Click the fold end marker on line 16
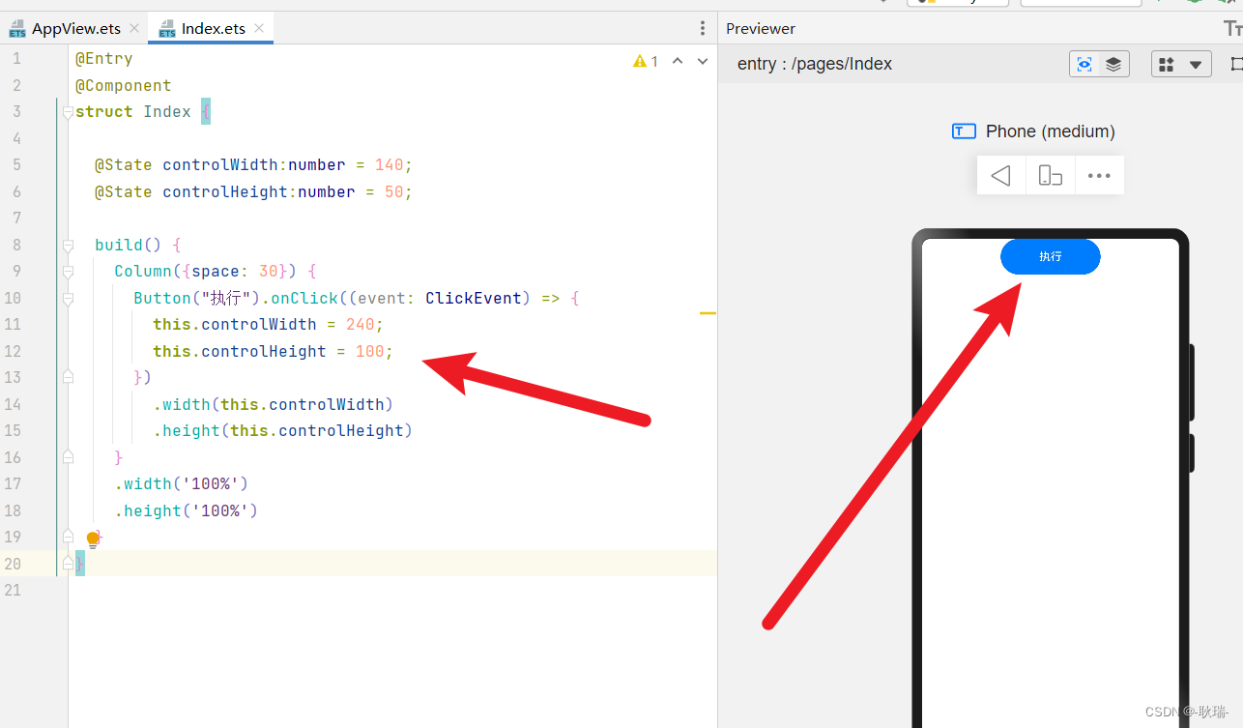1243x728 pixels. coord(68,456)
